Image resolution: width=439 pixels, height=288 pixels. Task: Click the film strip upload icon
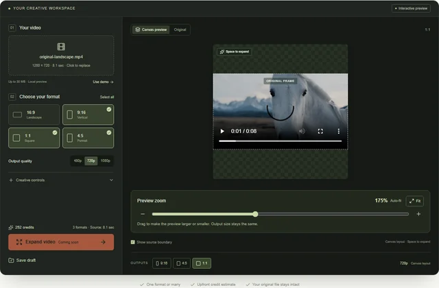(x=61, y=47)
